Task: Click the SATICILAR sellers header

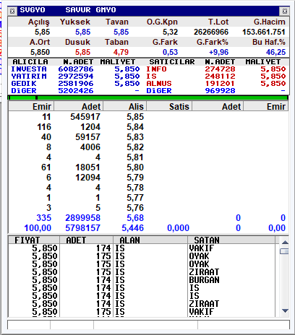Action: [172, 62]
